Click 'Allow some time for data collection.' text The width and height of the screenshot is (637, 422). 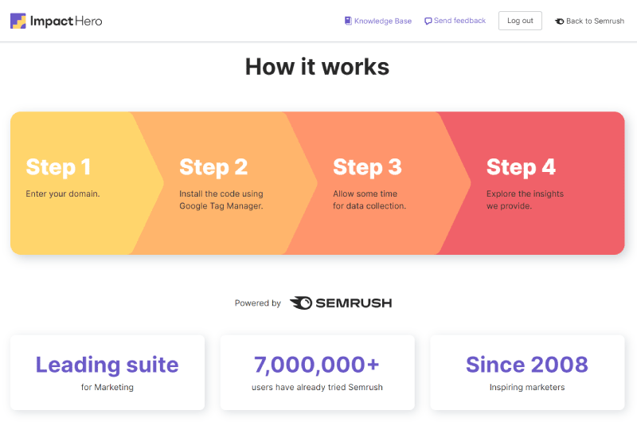pos(369,200)
